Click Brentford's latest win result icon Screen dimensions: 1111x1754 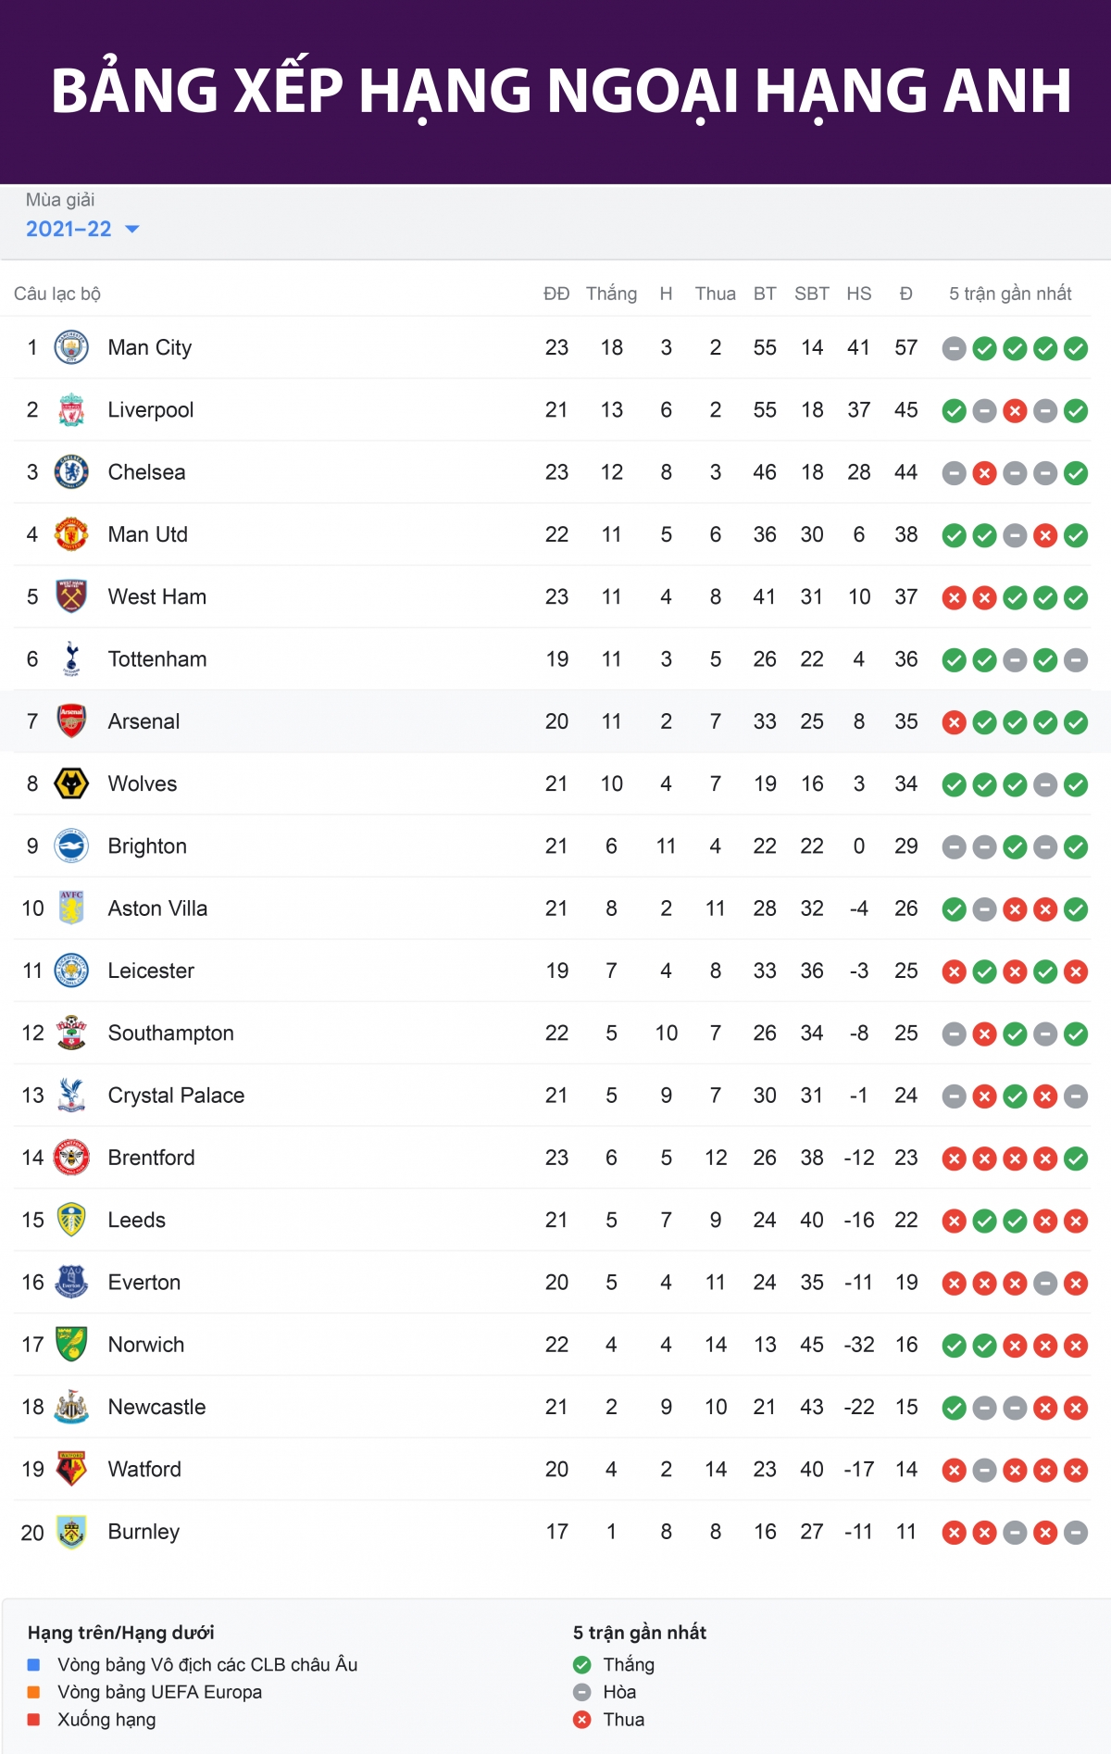[1076, 1159]
